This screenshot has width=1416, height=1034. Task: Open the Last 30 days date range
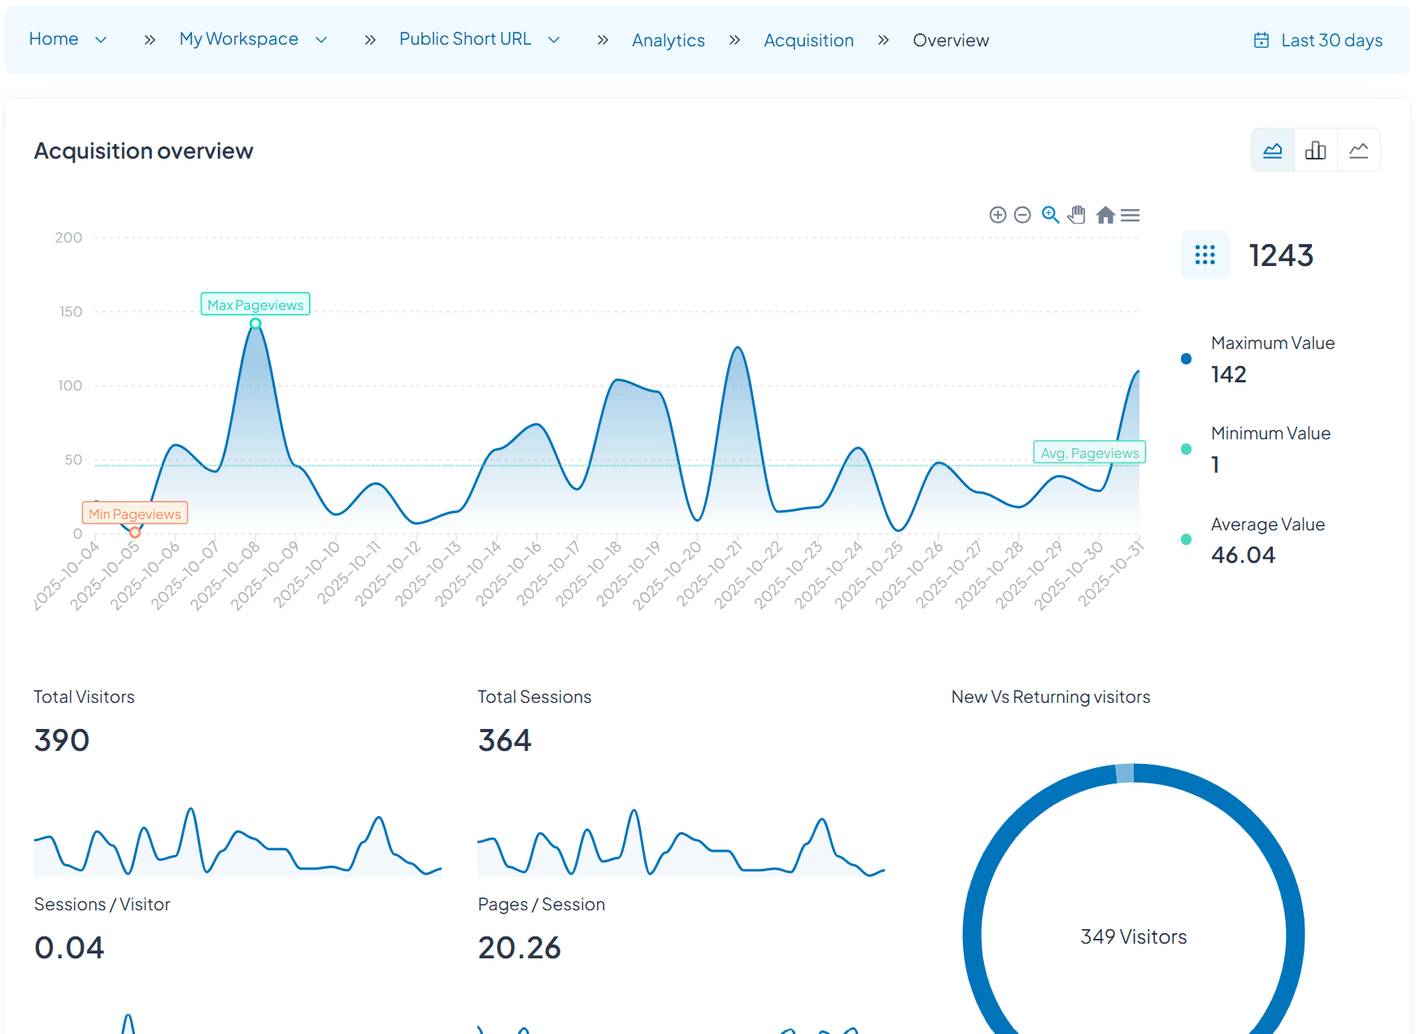tap(1318, 40)
